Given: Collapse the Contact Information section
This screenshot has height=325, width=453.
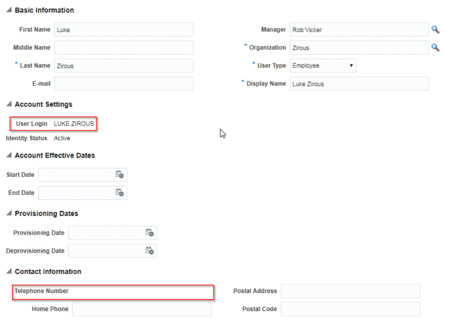Looking at the screenshot, I should pyautogui.click(x=9, y=271).
